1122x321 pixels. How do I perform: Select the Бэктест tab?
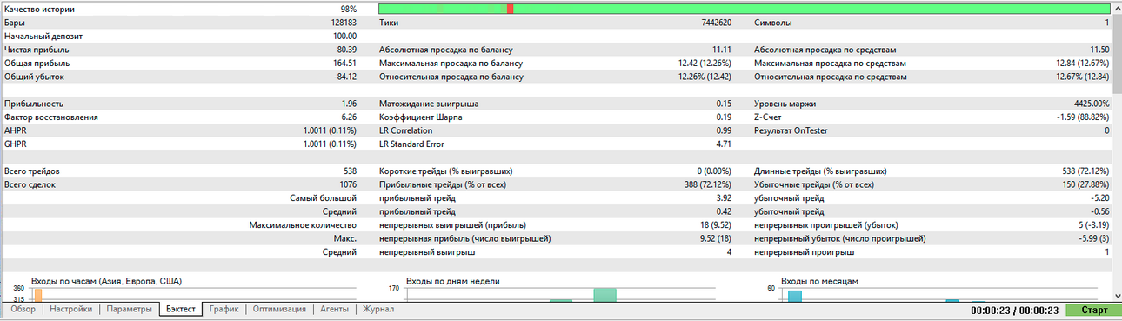pyautogui.click(x=181, y=309)
